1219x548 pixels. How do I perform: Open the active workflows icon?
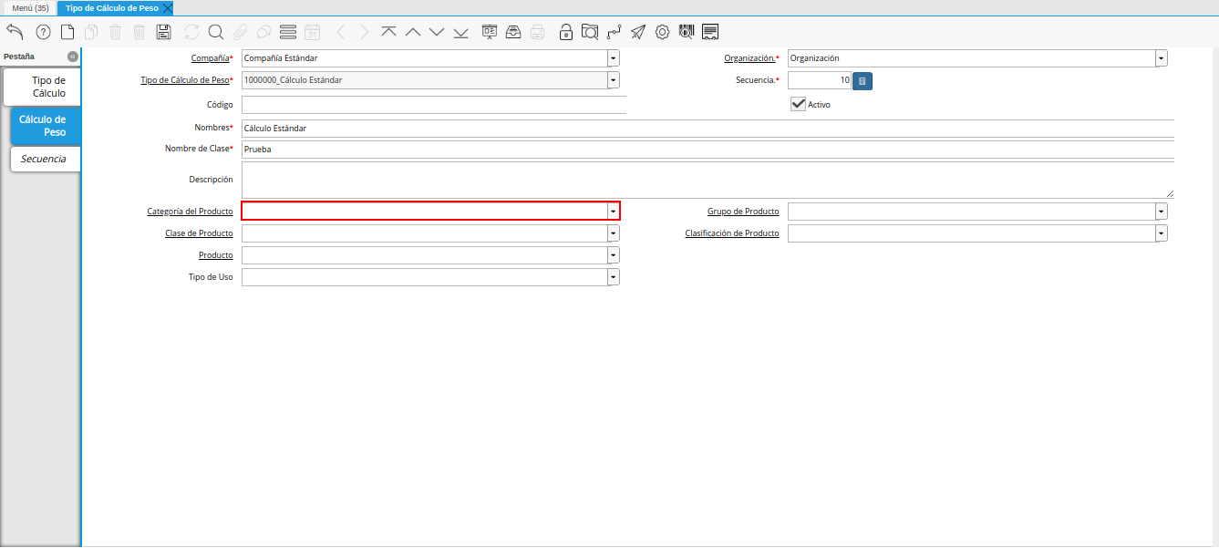[614, 32]
